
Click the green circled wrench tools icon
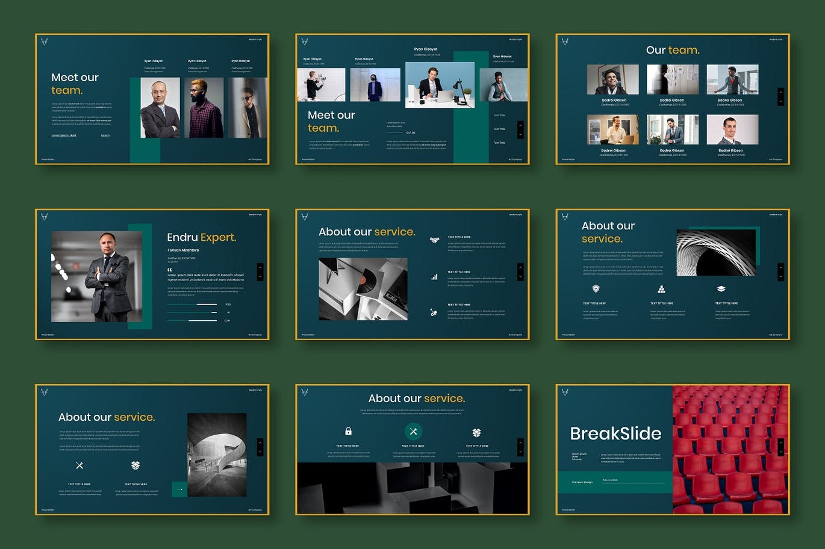point(413,432)
